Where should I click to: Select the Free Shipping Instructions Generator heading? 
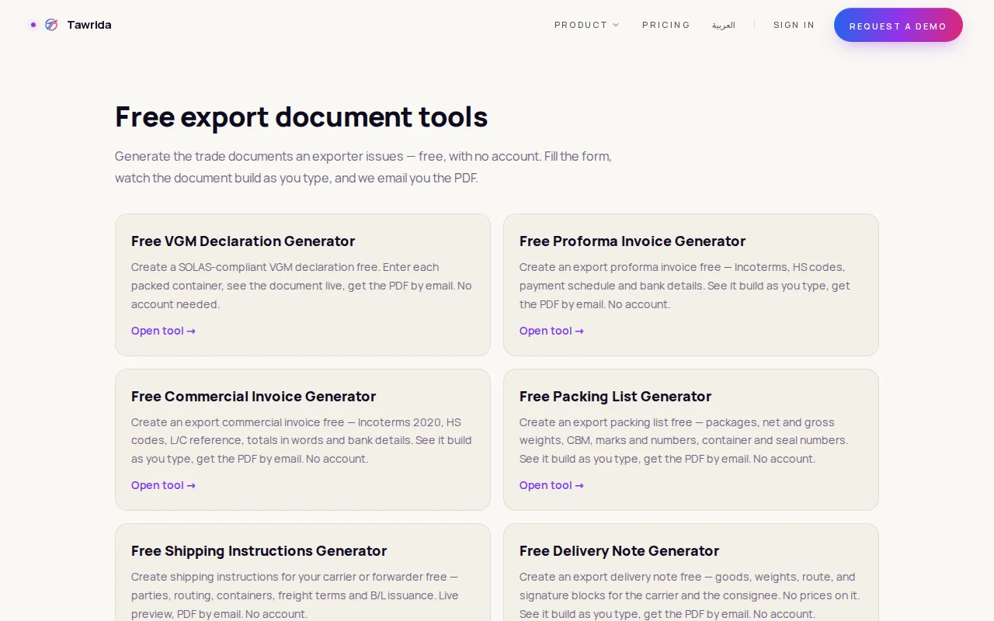[x=259, y=550]
